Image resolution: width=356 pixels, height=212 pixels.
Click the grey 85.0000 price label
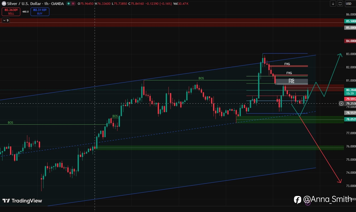pos(350,28)
